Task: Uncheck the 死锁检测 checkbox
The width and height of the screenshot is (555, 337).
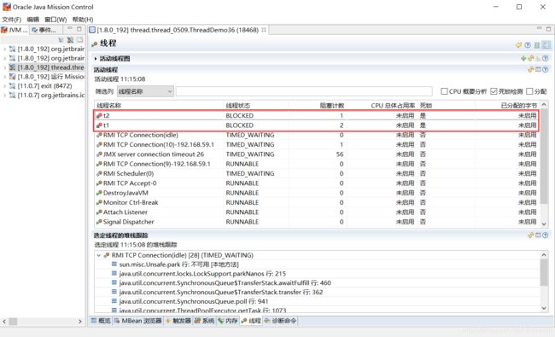Action: click(x=494, y=91)
